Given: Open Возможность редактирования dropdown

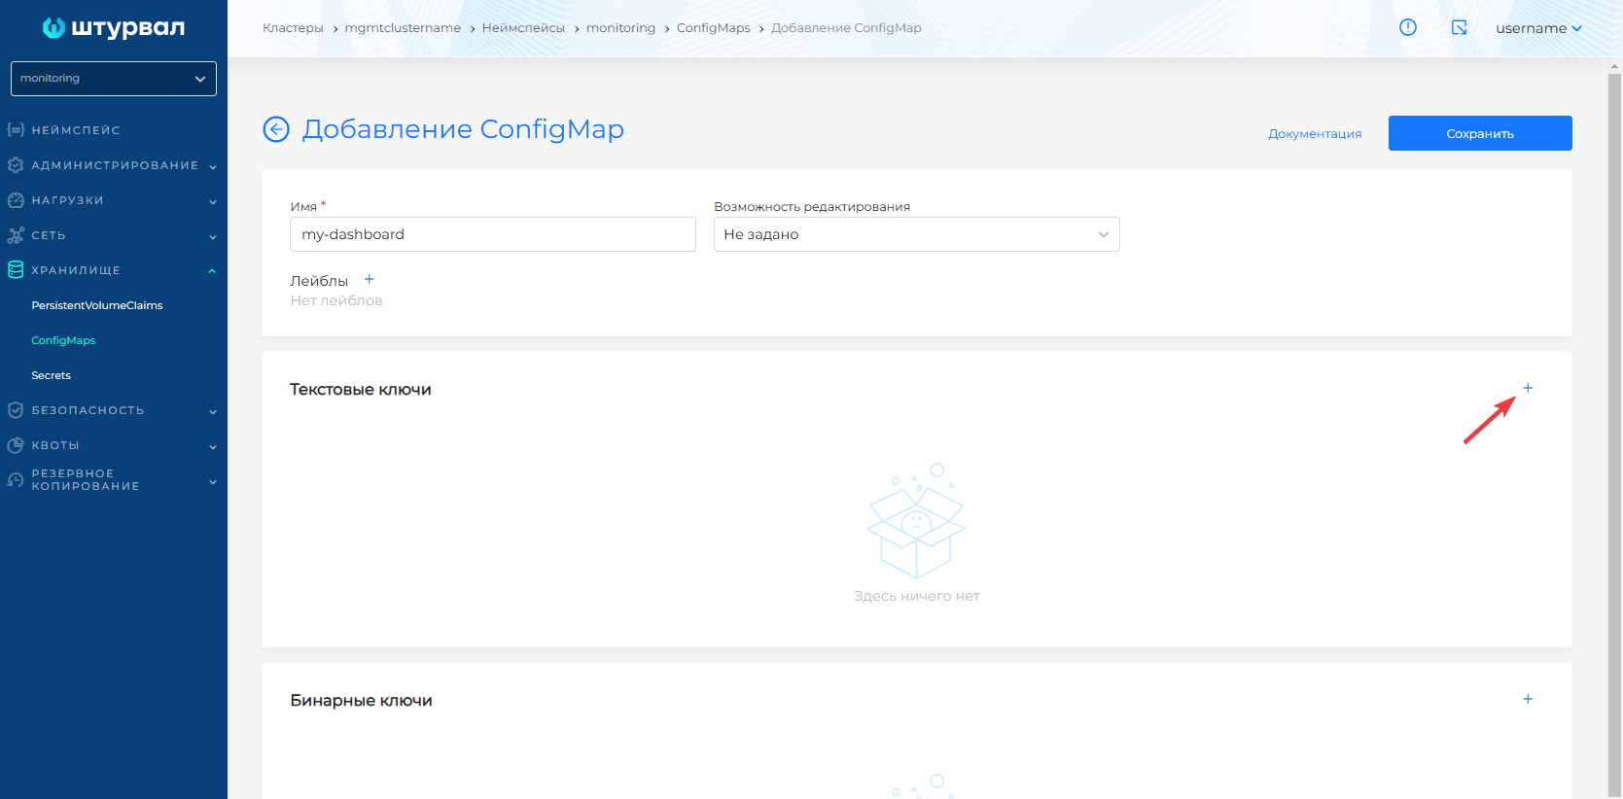Looking at the screenshot, I should click(x=916, y=234).
